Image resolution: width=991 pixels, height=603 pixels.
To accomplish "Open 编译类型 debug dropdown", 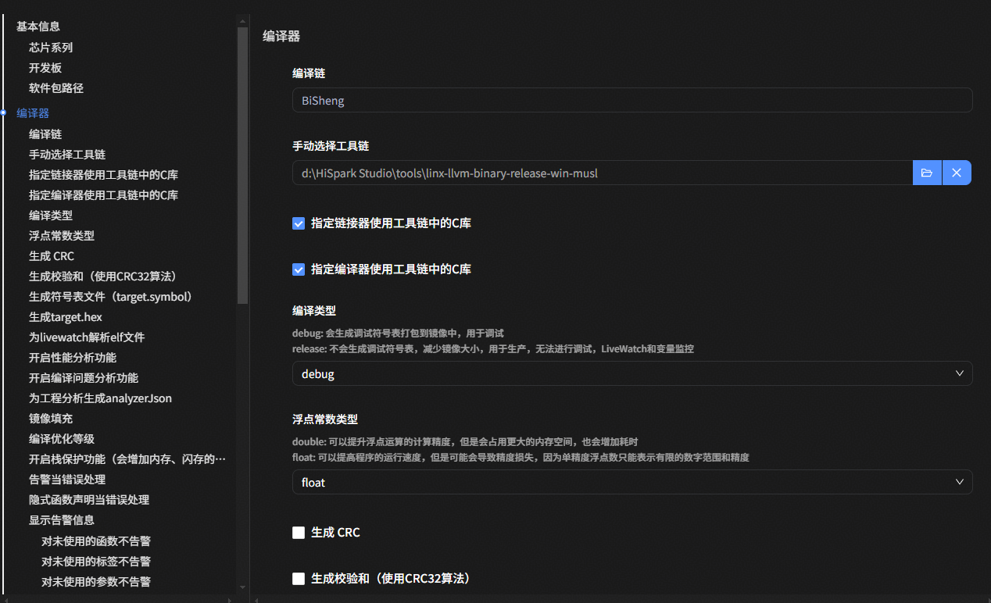I will [x=632, y=373].
